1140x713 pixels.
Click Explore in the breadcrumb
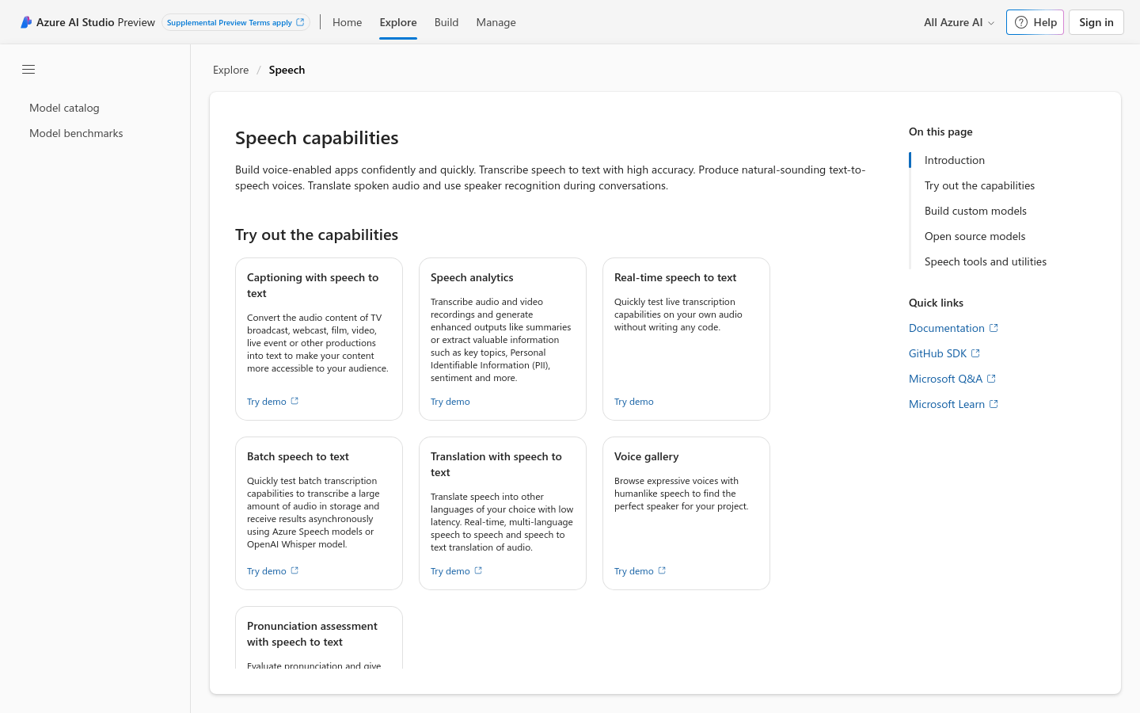coord(230,70)
